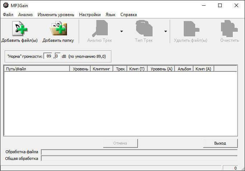Click the greyed Очистить icon
This screenshot has width=245, height=171.
[x=229, y=28]
